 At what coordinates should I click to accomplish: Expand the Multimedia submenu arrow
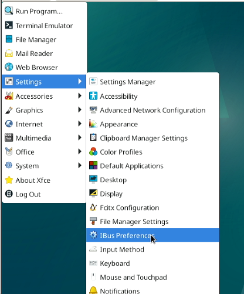coord(80,138)
